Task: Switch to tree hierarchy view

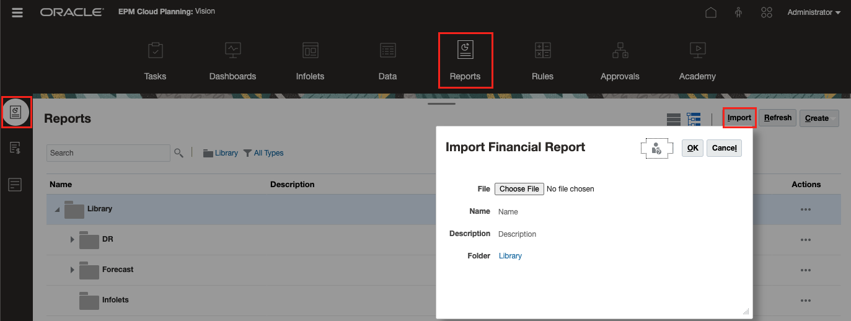Action: click(x=694, y=118)
